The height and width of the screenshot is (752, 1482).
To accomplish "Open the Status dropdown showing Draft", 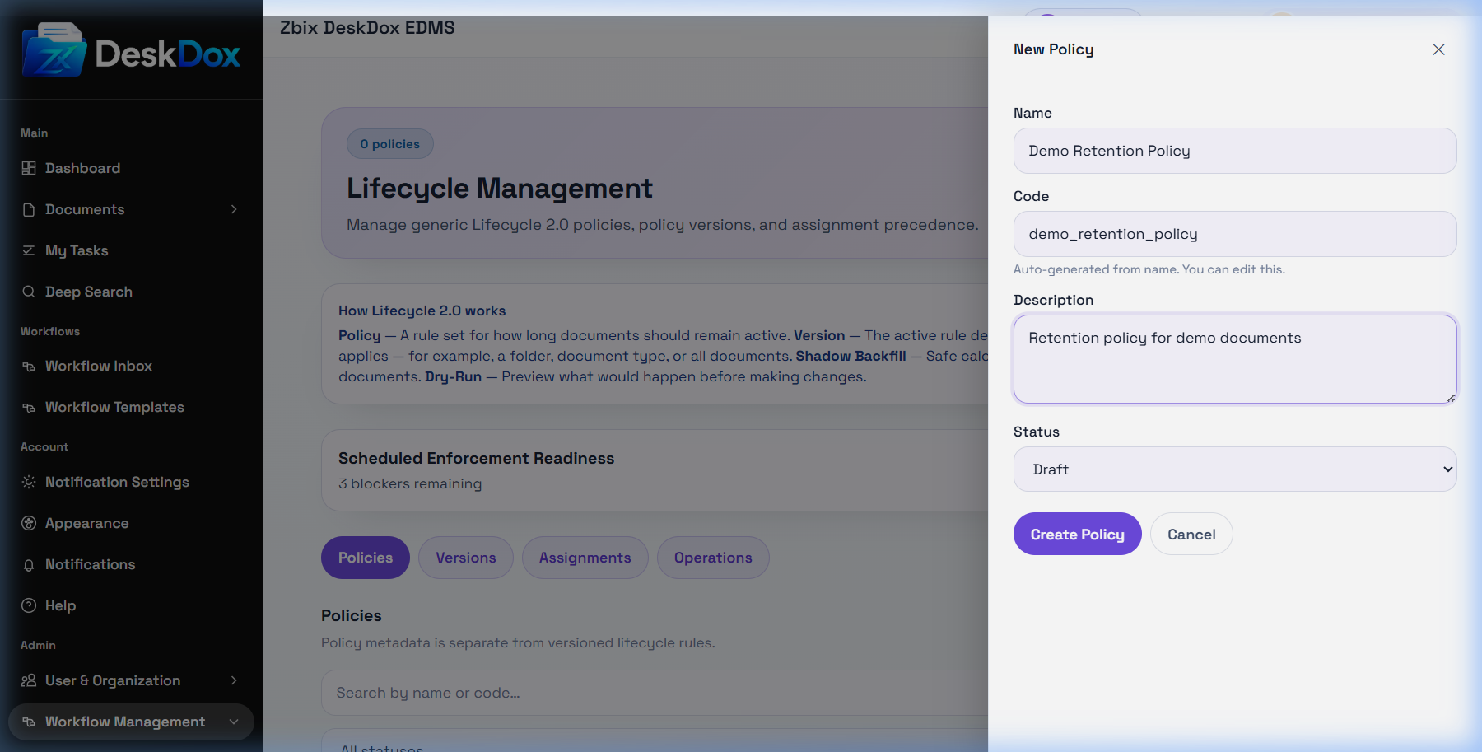I will tap(1235, 469).
